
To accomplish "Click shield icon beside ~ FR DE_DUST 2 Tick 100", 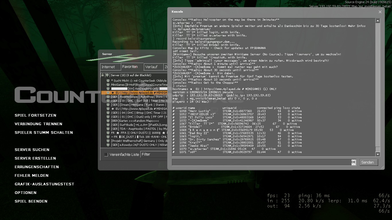I will [108, 137].
